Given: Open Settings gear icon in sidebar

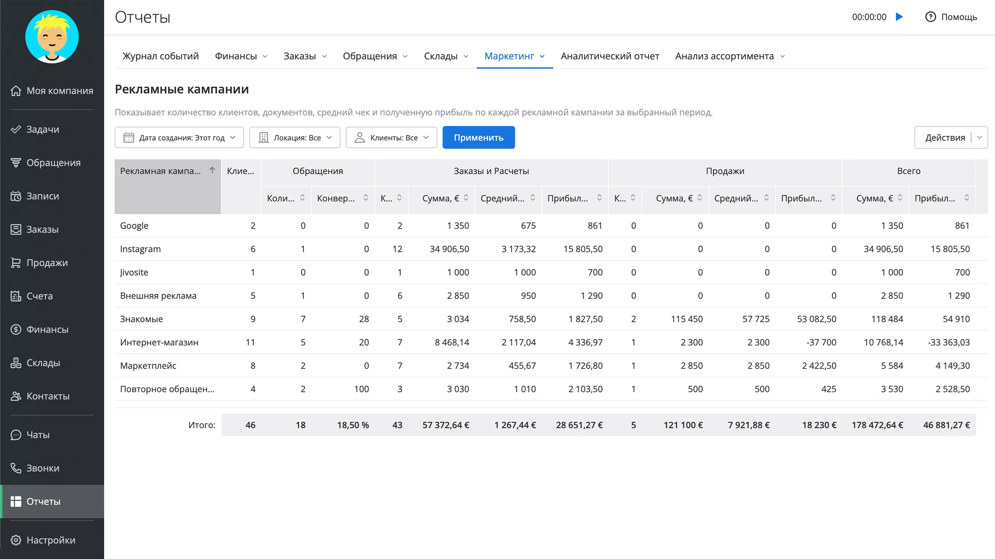Looking at the screenshot, I should 16,540.
